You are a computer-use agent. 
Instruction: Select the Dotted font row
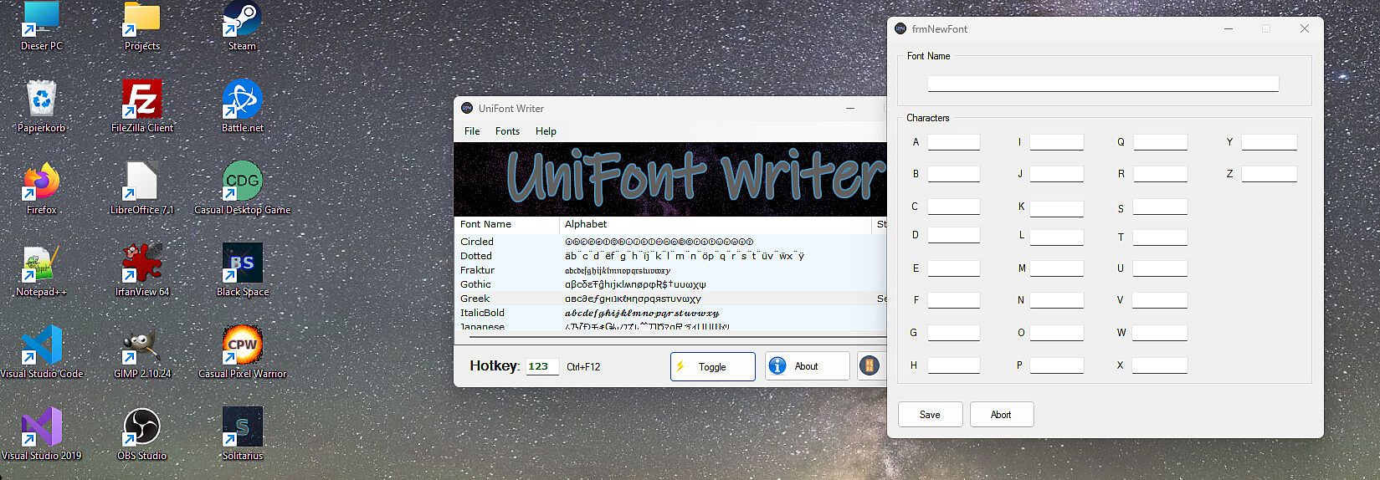tap(670, 256)
